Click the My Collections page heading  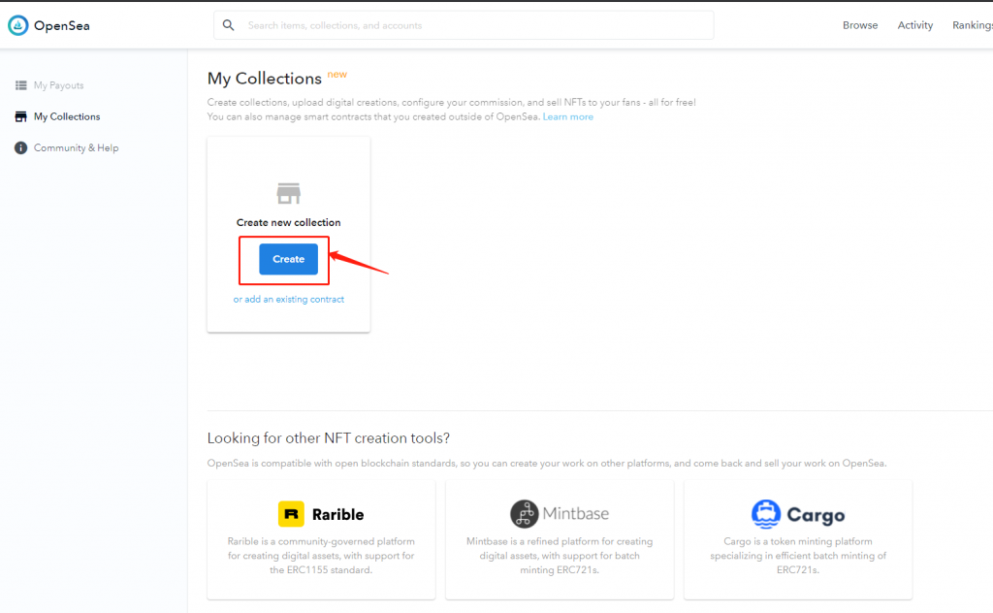coord(265,79)
